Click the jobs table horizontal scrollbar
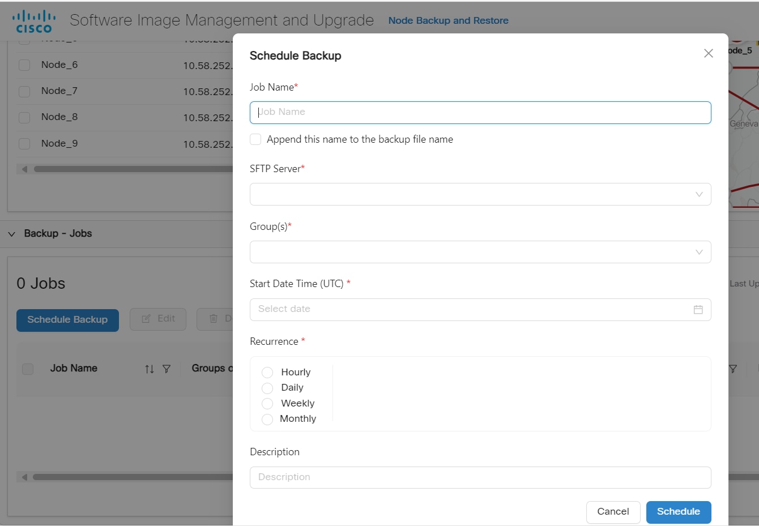The height and width of the screenshot is (526, 759). [x=133, y=477]
